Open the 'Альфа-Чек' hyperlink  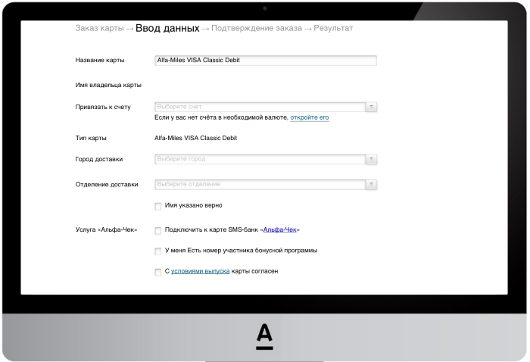point(280,229)
